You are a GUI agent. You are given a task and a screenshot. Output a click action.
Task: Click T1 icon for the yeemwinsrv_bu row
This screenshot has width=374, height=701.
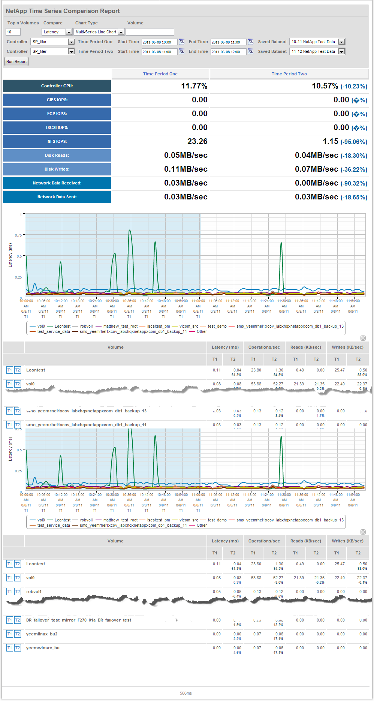10,648
